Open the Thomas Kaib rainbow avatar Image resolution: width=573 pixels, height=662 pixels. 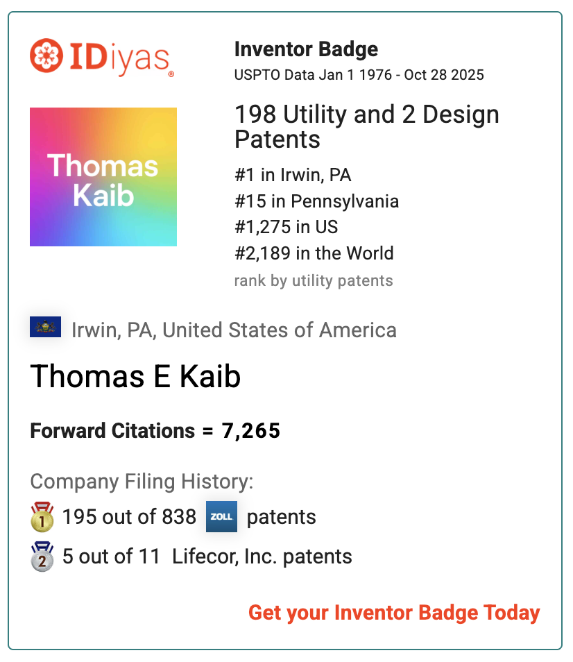tap(103, 177)
